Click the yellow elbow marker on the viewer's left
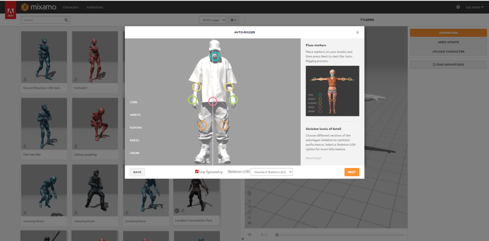 (196, 87)
